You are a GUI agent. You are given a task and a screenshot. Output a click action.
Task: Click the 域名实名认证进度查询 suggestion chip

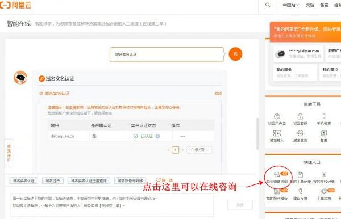[x=89, y=180]
